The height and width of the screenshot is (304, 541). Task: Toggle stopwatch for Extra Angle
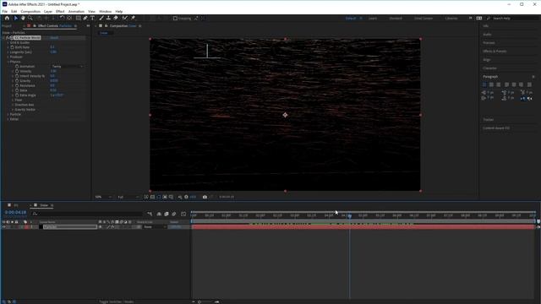coord(17,95)
